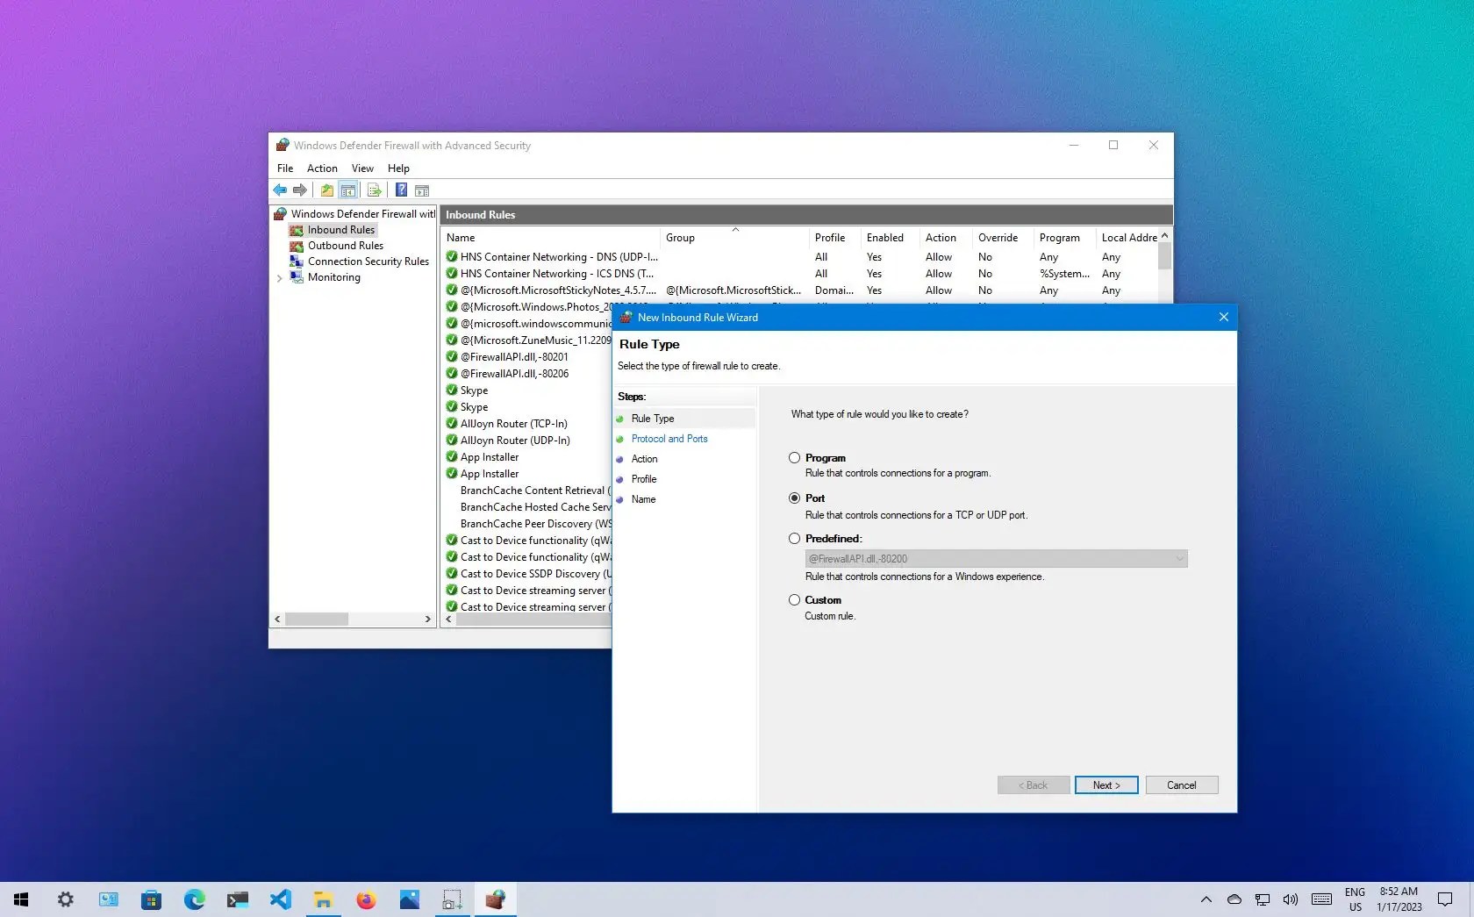Select the Program rule type radio button
The height and width of the screenshot is (917, 1474).
[794, 457]
